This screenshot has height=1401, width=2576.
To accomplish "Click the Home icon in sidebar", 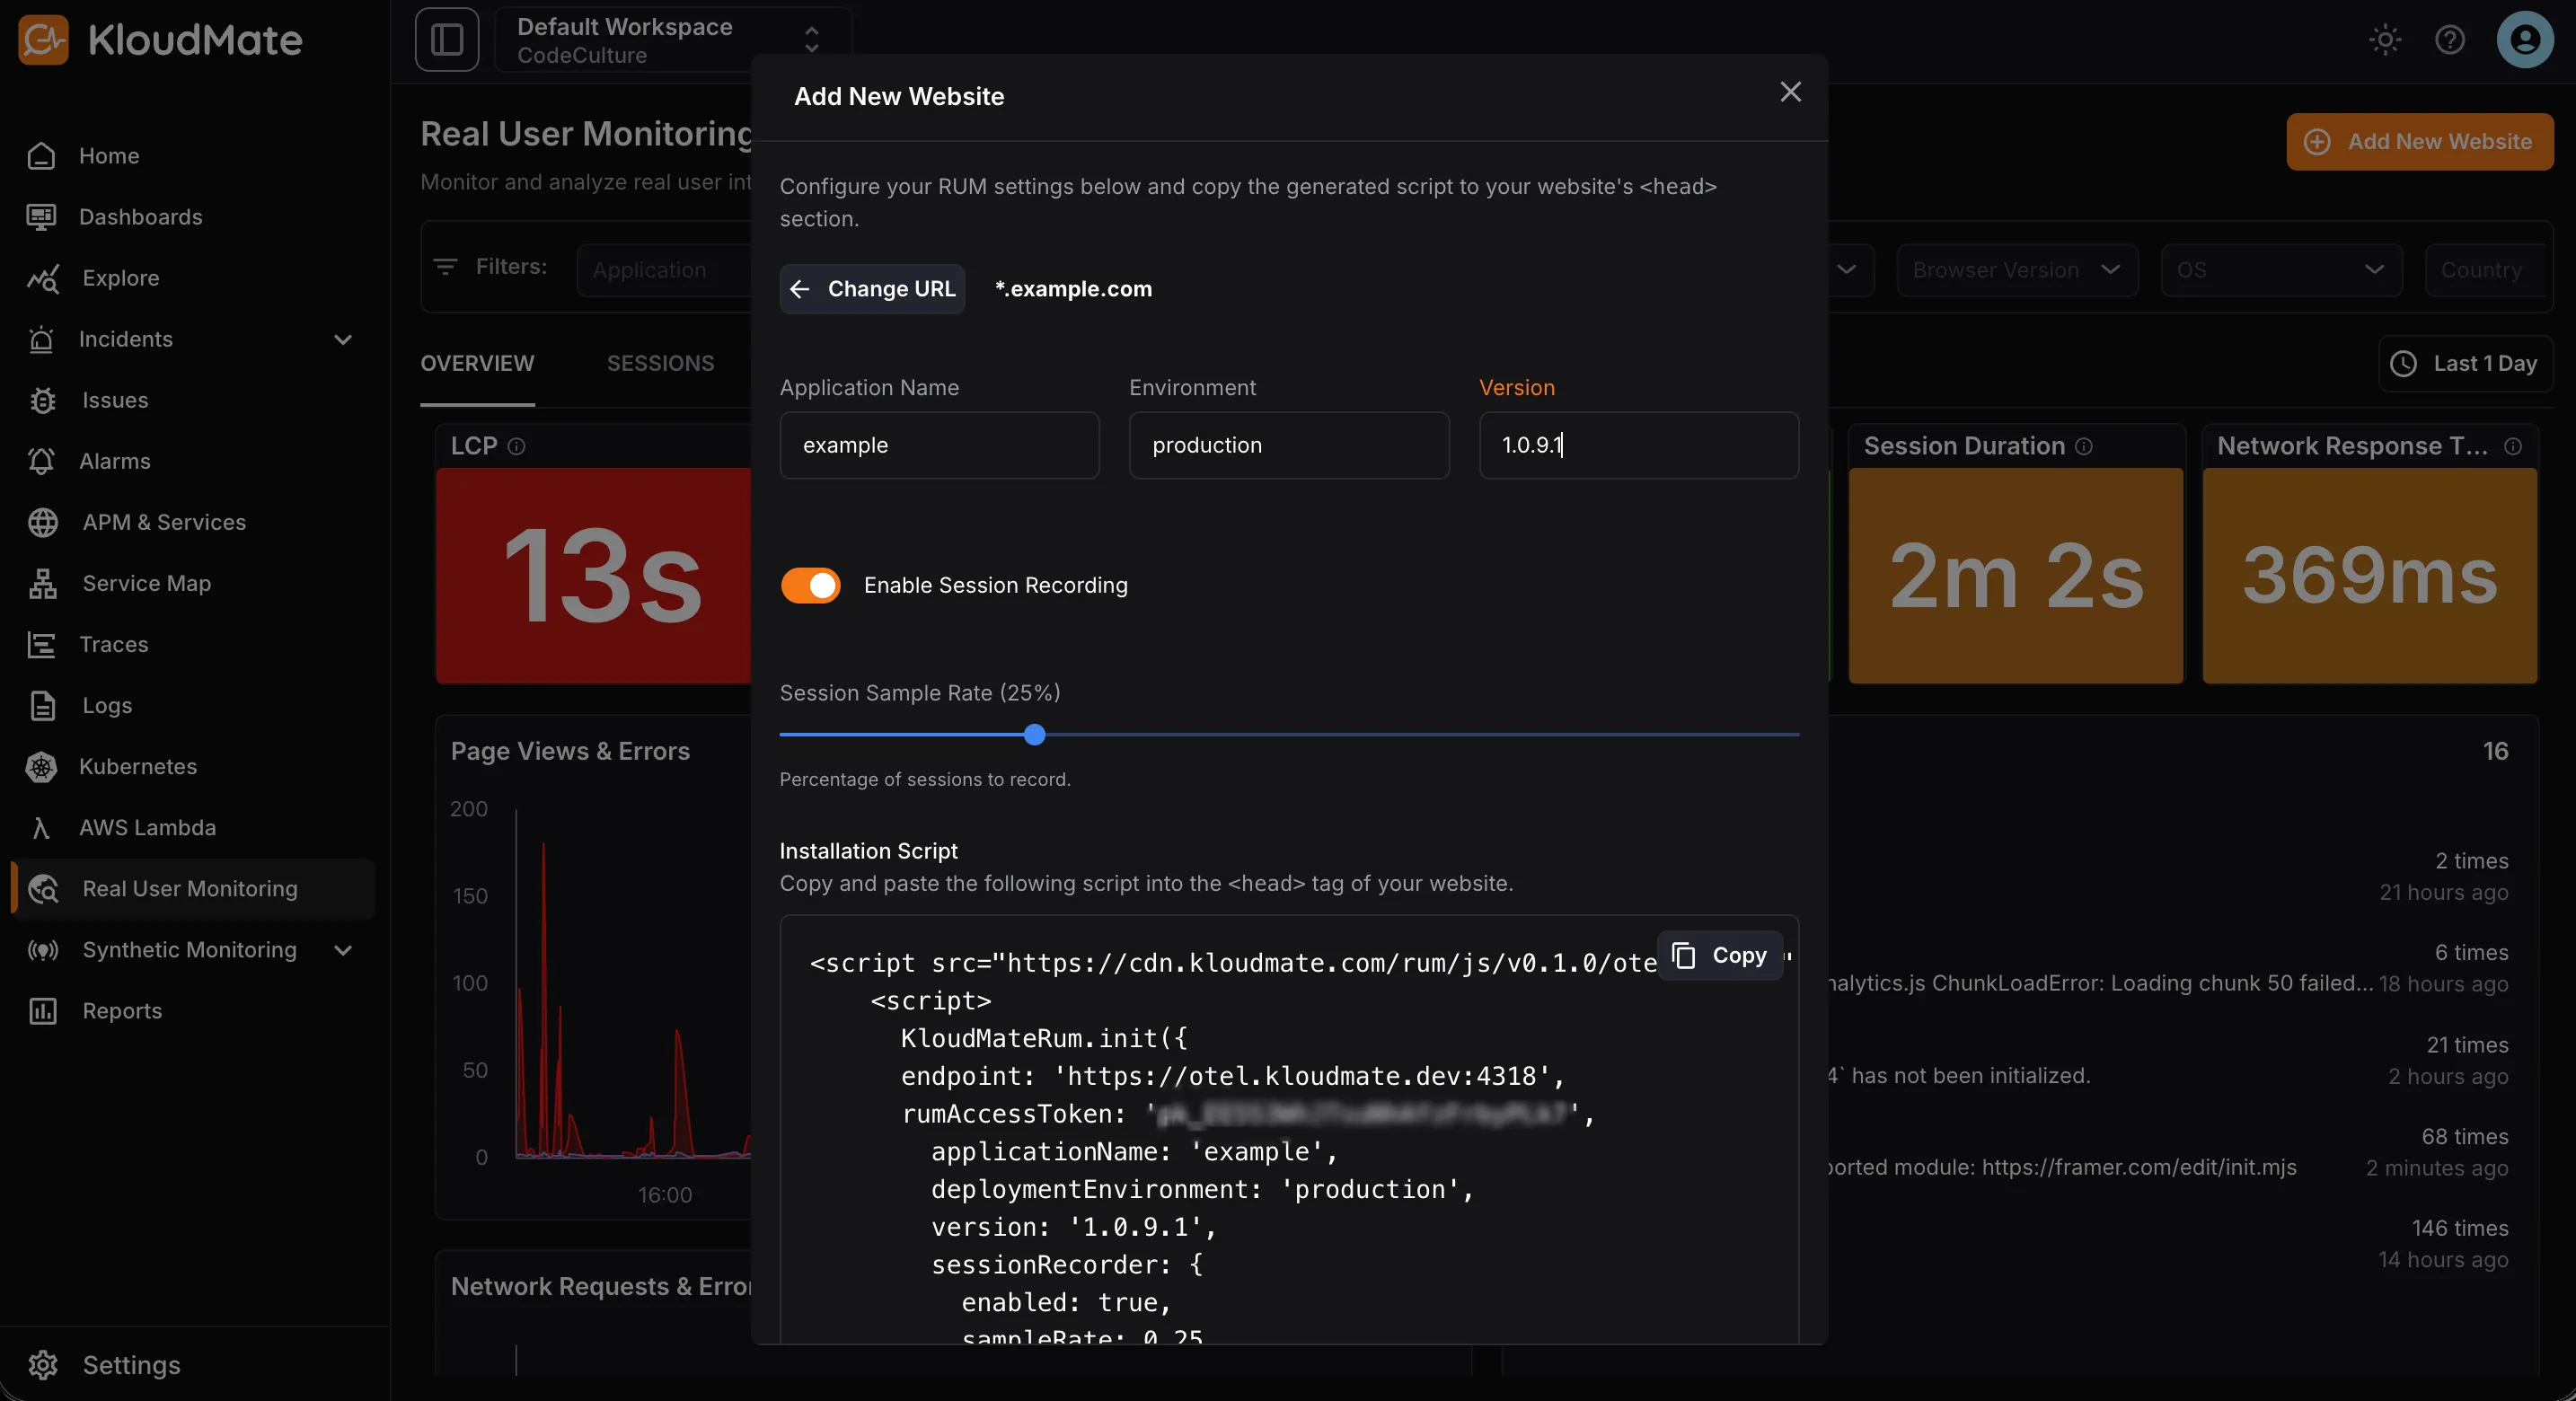I will click(42, 156).
